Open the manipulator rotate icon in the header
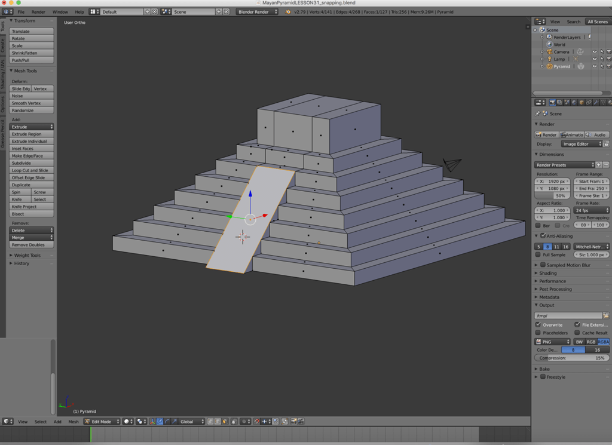The image size is (612, 445). tap(167, 421)
